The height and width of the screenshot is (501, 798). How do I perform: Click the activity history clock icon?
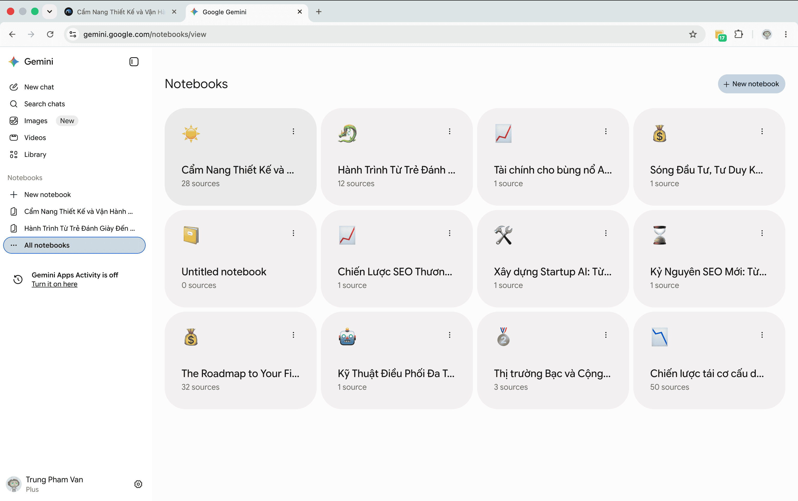pos(18,280)
